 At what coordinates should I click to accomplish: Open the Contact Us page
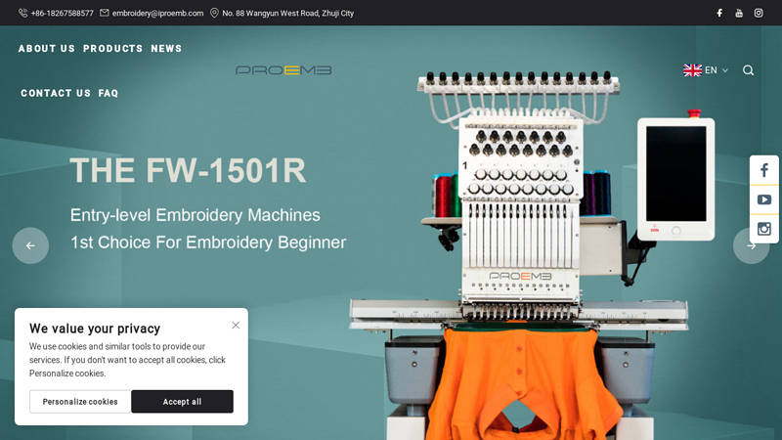click(x=56, y=93)
